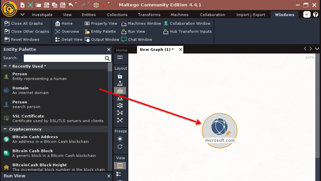
Task: Click the white hexagon network icon in toolbar
Action: tap(96, 5)
